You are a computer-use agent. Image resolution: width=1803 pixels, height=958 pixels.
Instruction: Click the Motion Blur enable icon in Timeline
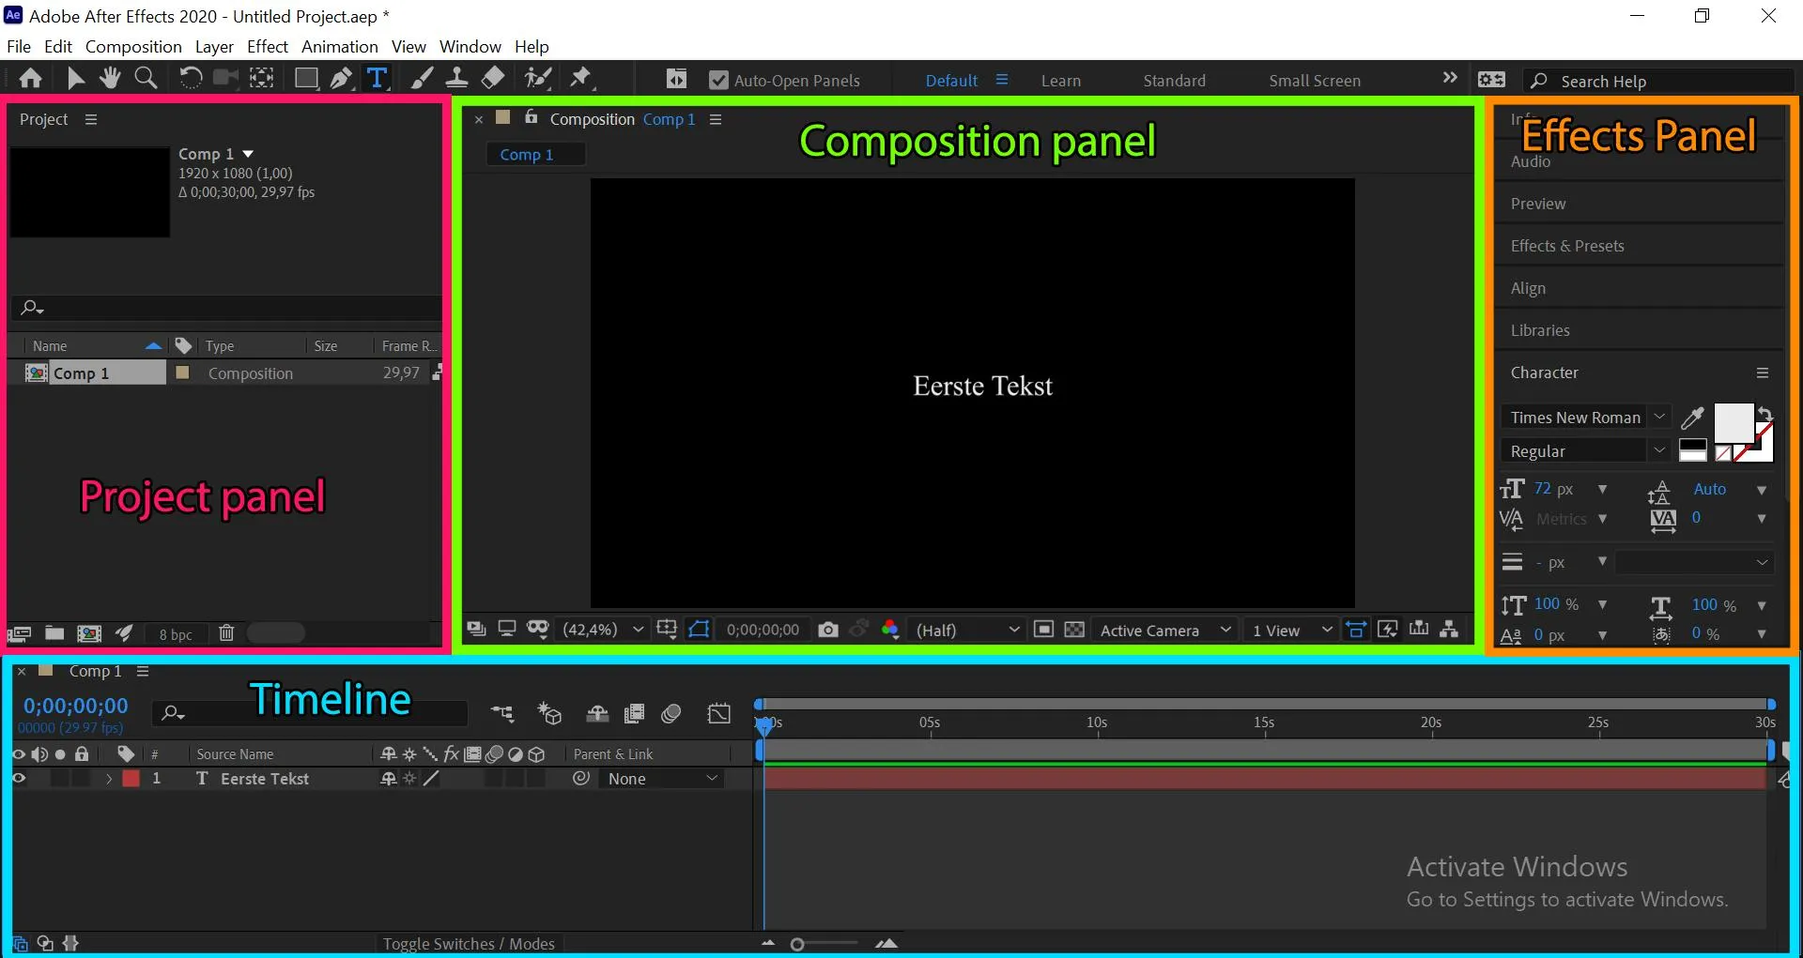670,715
